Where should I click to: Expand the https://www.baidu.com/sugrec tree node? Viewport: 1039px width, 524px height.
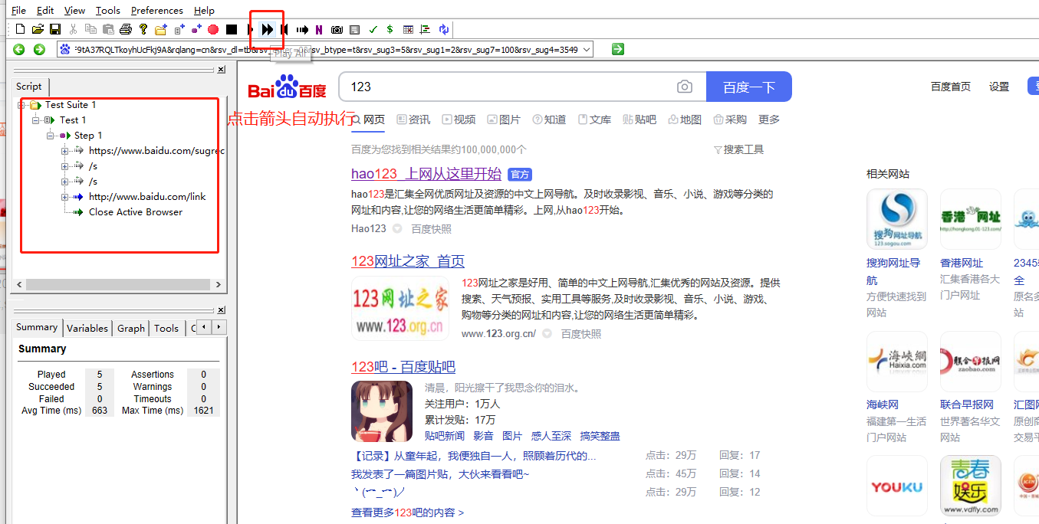[x=65, y=150]
